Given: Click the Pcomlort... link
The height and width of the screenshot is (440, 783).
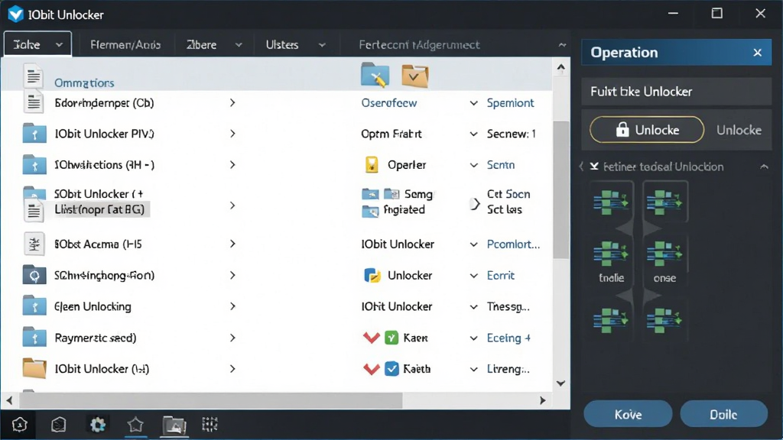Looking at the screenshot, I should [513, 244].
